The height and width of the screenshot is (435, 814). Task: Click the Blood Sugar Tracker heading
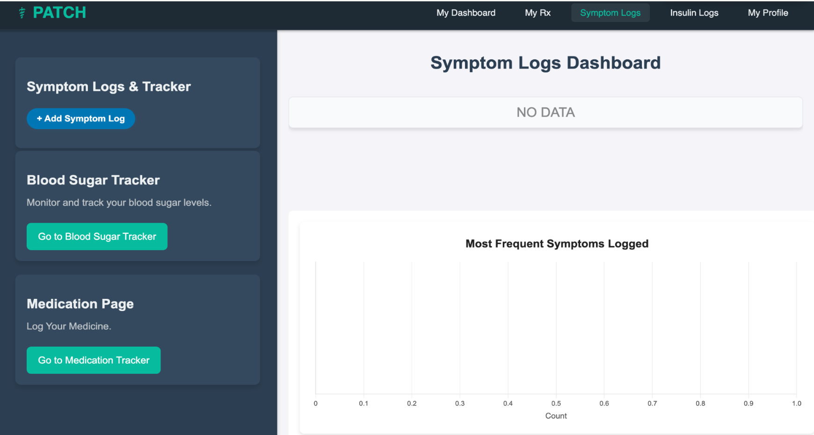pos(93,180)
